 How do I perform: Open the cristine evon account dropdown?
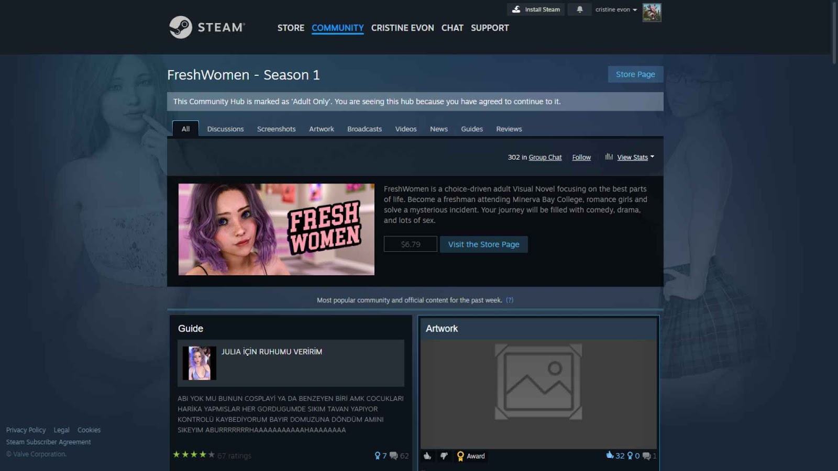(x=616, y=9)
